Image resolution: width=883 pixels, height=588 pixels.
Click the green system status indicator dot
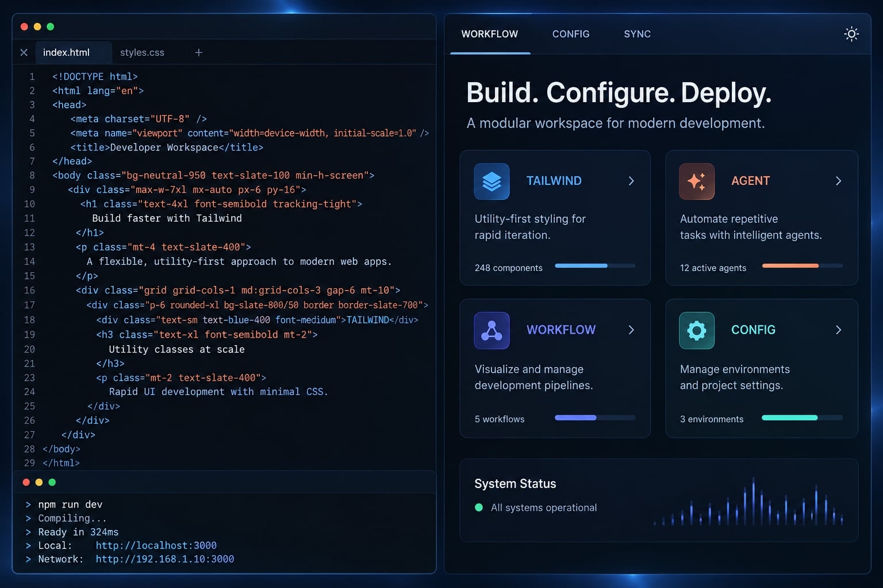click(479, 508)
